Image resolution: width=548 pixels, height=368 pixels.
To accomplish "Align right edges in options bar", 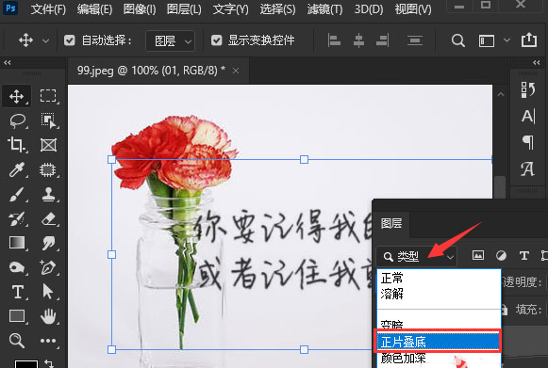I will pyautogui.click(x=382, y=40).
